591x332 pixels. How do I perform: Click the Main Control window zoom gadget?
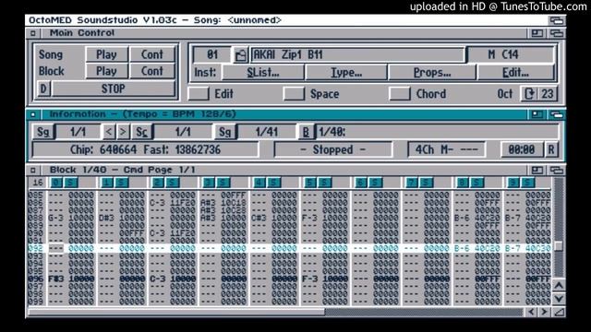click(x=537, y=33)
